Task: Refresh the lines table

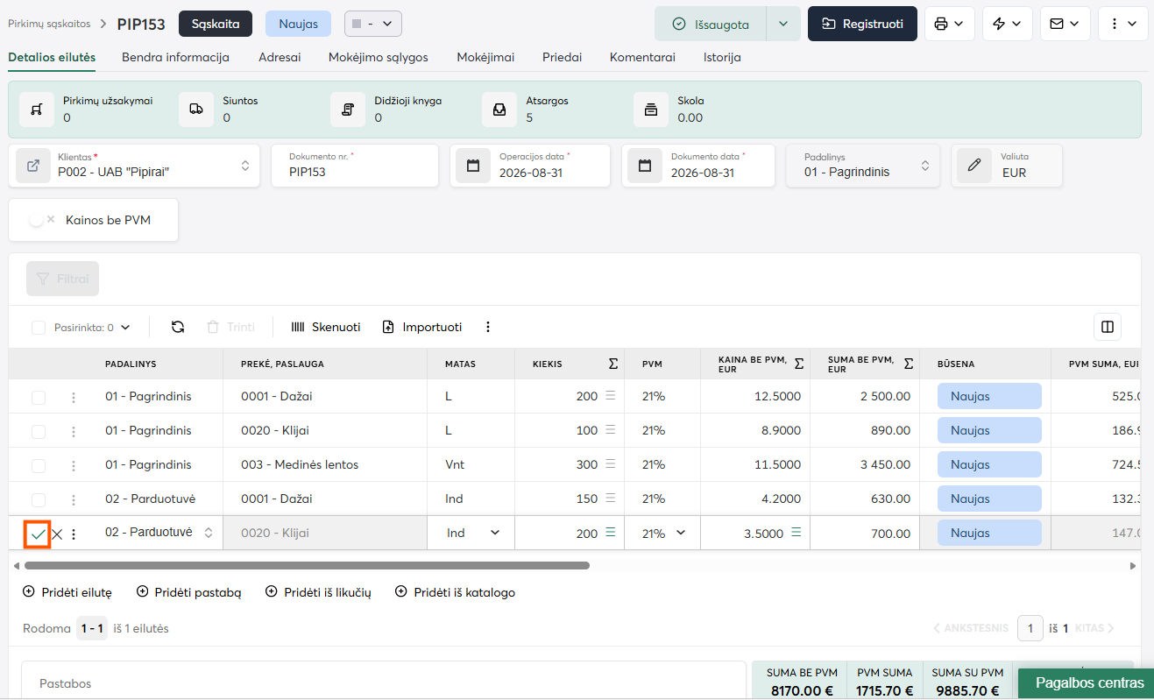Action: 178,327
